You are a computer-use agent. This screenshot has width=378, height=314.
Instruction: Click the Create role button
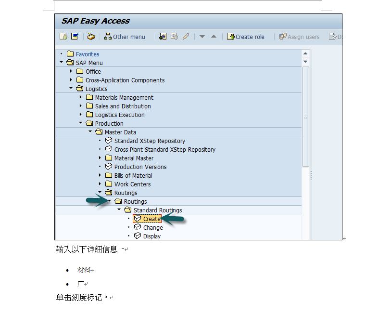[x=245, y=37]
